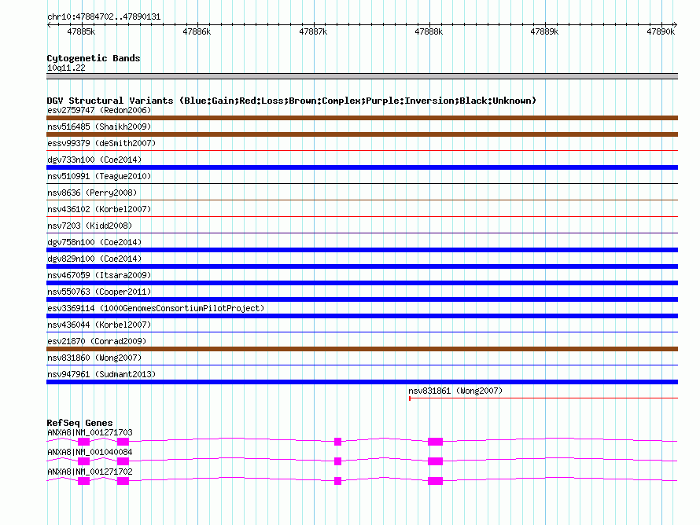Click the ANXA8|NM_001040084 transcript label
Screen dimensions: 700x525
90,452
